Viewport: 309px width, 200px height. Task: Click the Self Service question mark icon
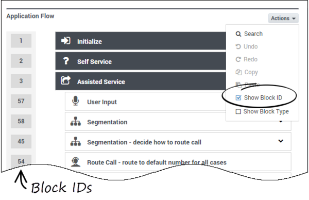66,61
